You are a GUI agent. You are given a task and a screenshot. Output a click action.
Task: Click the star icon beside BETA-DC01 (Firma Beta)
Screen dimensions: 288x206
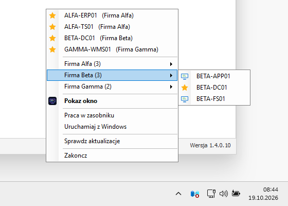point(52,38)
